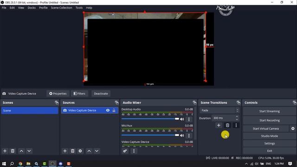Viewport: 297px width, 167px height.
Task: Open File Explorer from the taskbar
Action: pyautogui.click(x=28, y=164)
